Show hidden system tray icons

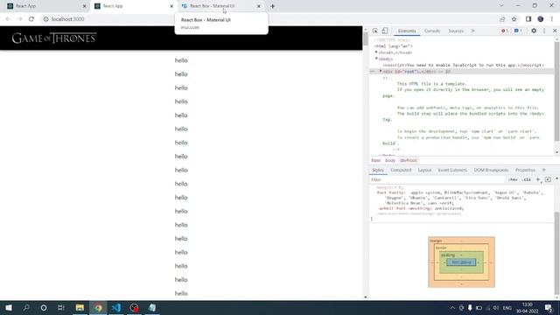(x=452, y=308)
